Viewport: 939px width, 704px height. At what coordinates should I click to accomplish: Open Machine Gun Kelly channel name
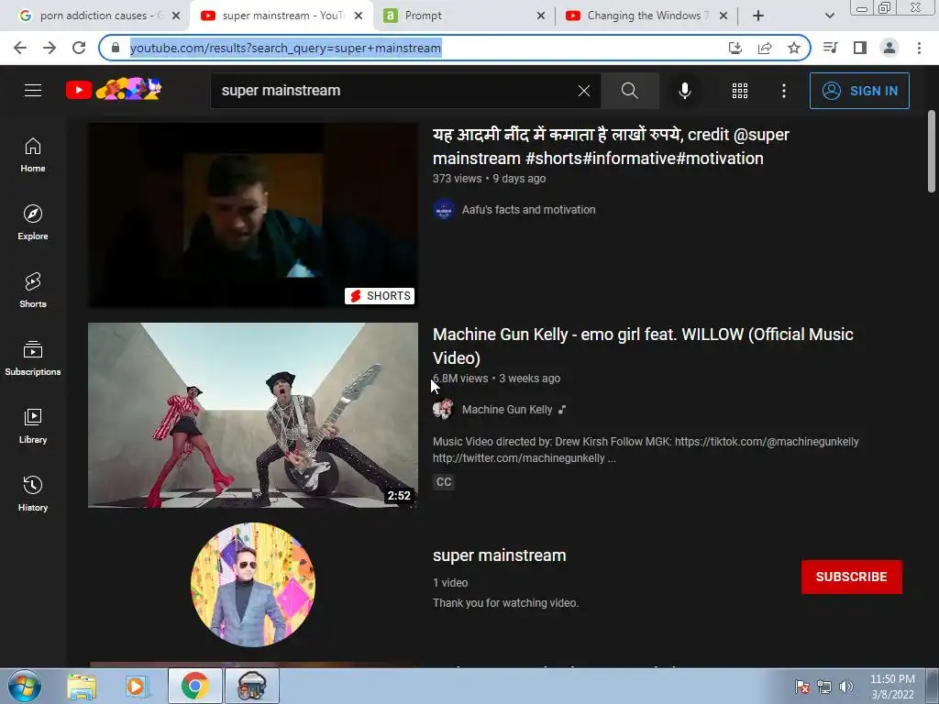tap(506, 410)
